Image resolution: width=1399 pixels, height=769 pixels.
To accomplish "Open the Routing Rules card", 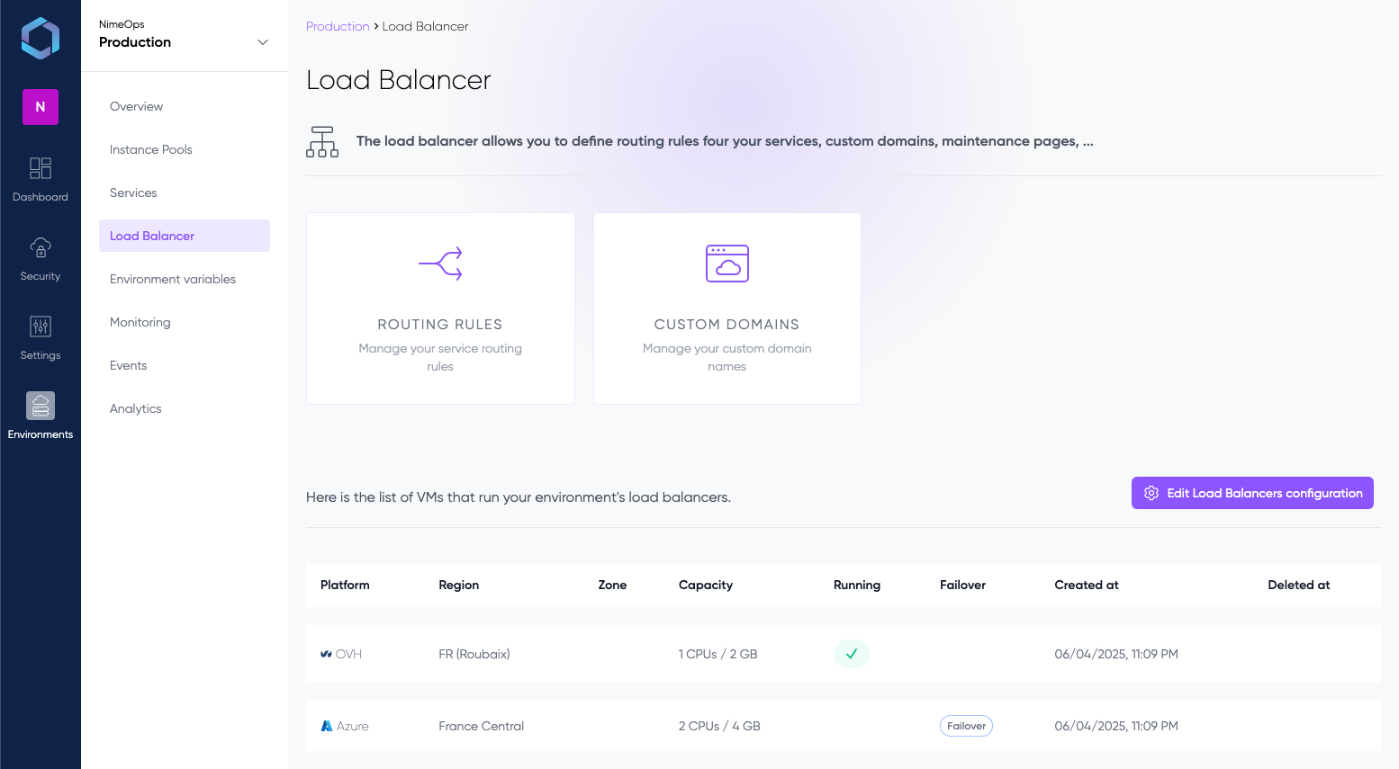I will pos(440,308).
